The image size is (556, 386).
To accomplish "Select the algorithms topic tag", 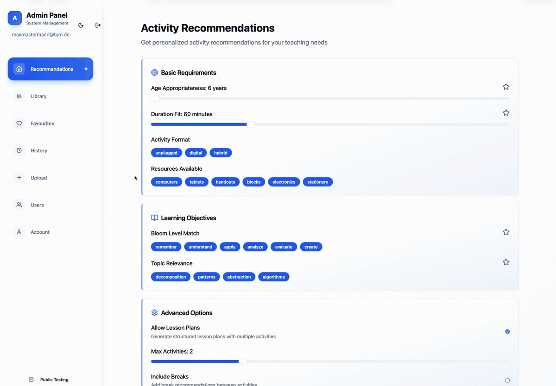I will (x=273, y=277).
